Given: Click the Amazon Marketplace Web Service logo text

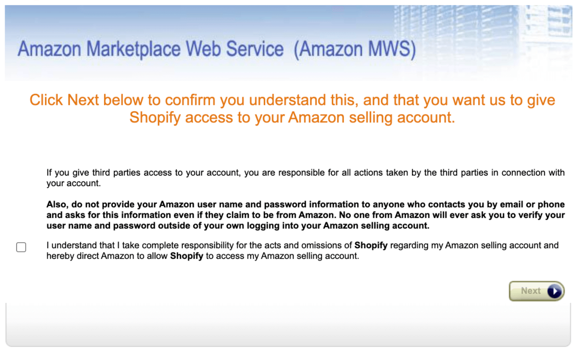Looking at the screenshot, I should tap(216, 49).
